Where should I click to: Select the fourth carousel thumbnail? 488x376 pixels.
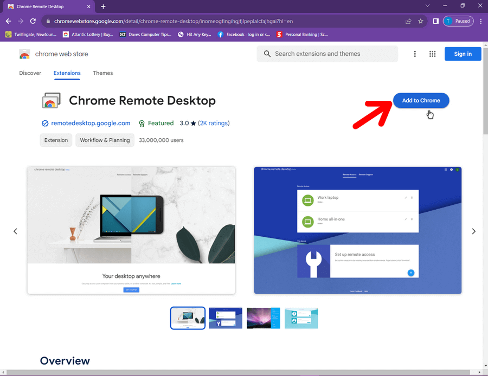pyautogui.click(x=301, y=318)
